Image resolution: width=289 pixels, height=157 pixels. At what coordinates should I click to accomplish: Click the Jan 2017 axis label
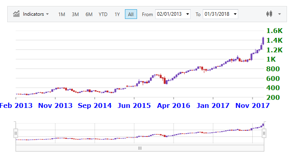(x=213, y=105)
